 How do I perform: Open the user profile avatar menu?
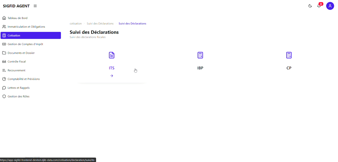[x=330, y=6]
